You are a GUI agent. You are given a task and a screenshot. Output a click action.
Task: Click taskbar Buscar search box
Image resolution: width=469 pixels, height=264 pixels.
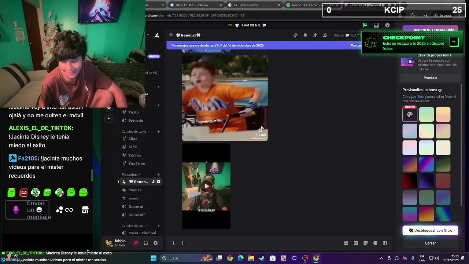[186, 258]
